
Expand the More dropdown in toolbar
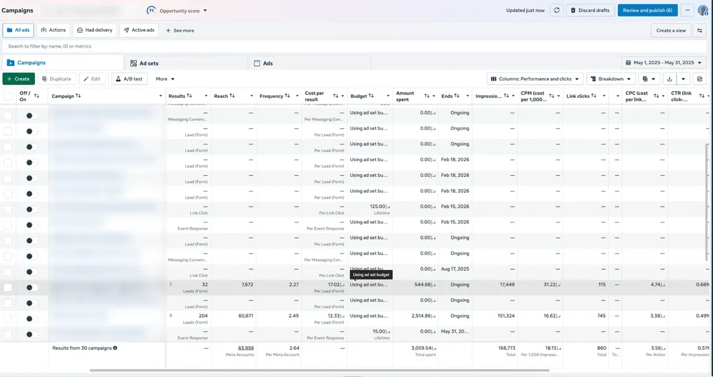click(165, 79)
